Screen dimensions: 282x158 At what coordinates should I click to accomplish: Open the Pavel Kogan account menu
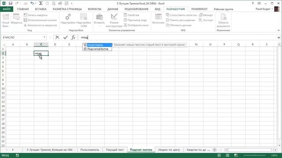264,9
